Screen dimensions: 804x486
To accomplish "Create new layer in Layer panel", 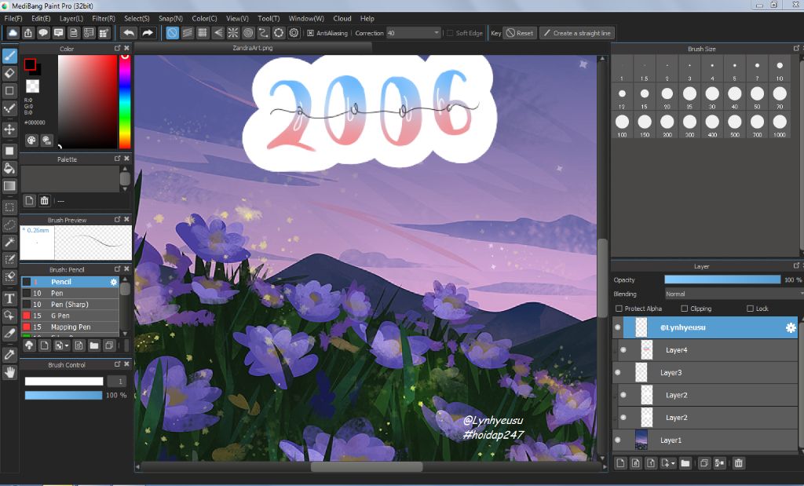I will coord(620,463).
